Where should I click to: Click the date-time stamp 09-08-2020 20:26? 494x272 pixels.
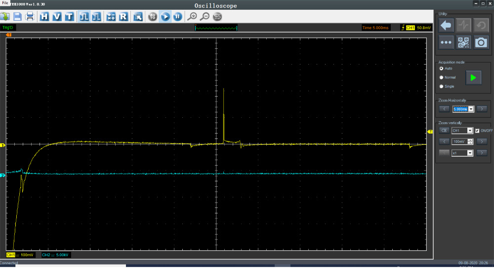(x=473, y=263)
